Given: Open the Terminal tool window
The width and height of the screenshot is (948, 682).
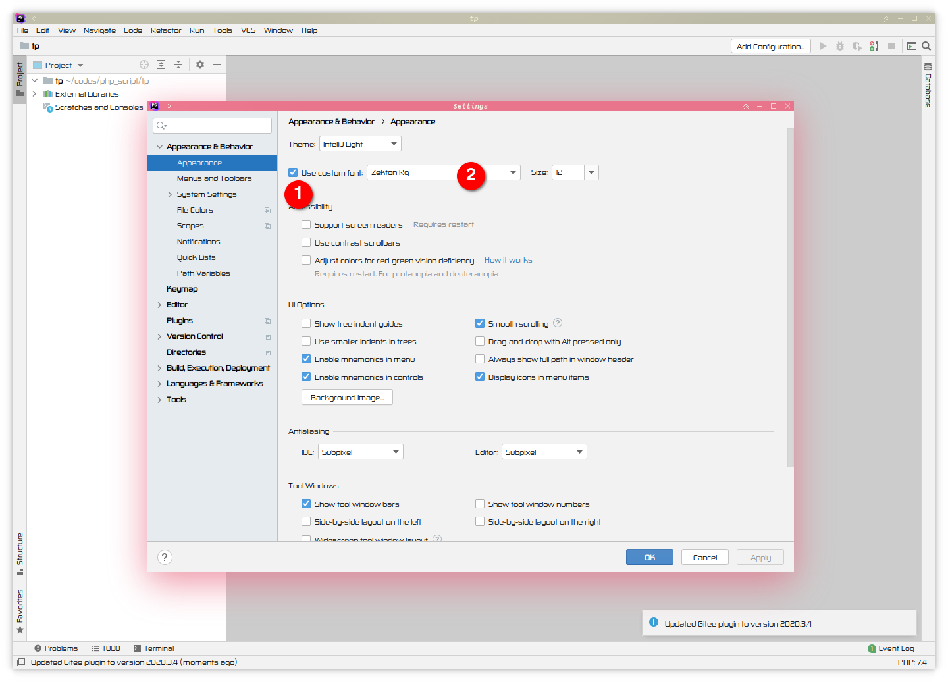Looking at the screenshot, I should point(154,648).
